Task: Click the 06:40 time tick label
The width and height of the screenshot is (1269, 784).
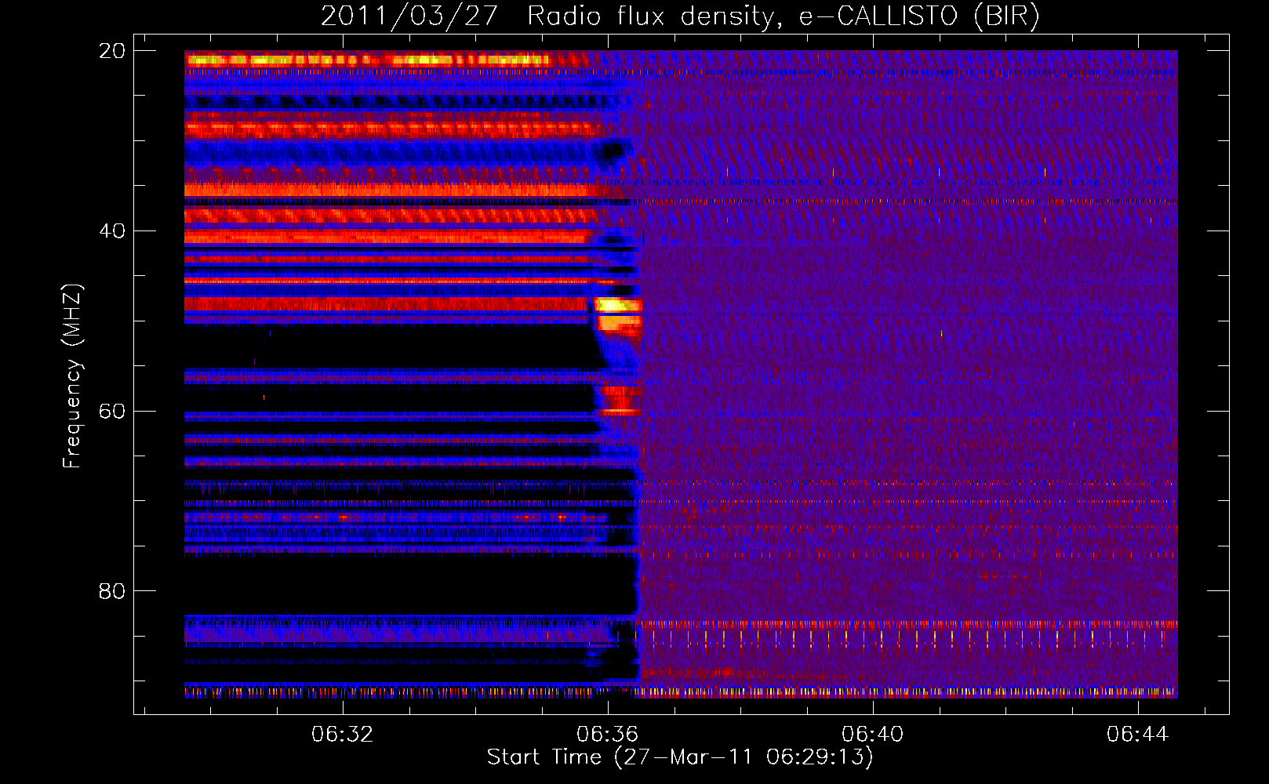Action: [x=873, y=734]
